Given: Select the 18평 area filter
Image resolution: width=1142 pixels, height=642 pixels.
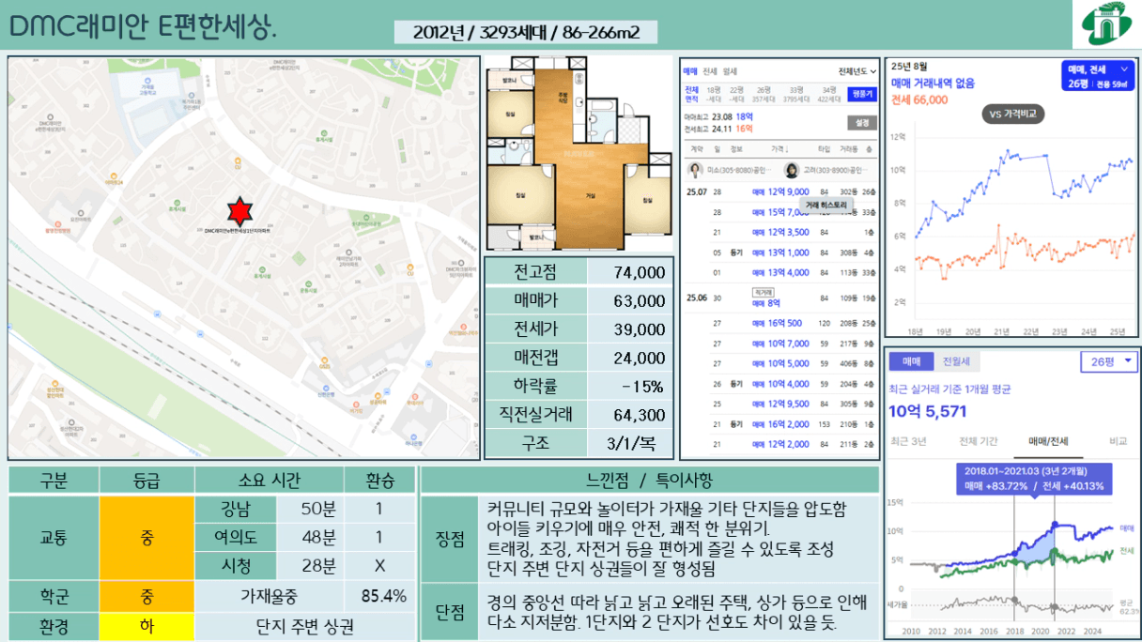Looking at the screenshot, I should tap(714, 94).
